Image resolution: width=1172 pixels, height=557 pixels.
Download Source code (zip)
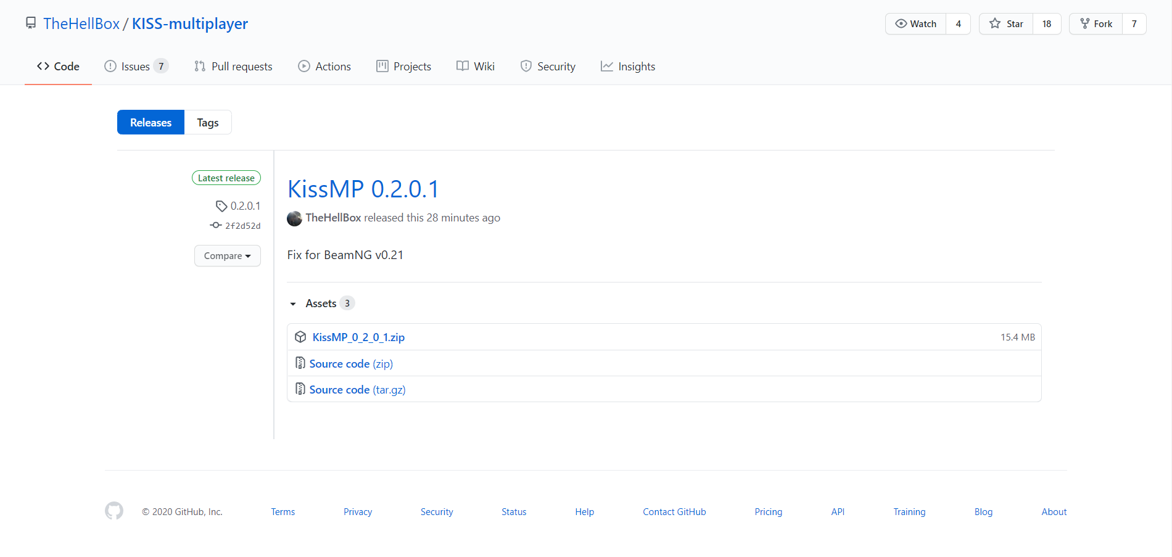[351, 364]
